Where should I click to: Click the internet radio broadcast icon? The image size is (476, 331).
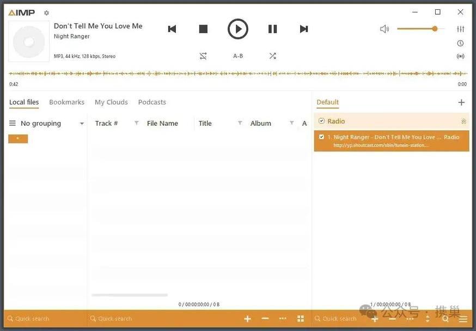point(460,56)
